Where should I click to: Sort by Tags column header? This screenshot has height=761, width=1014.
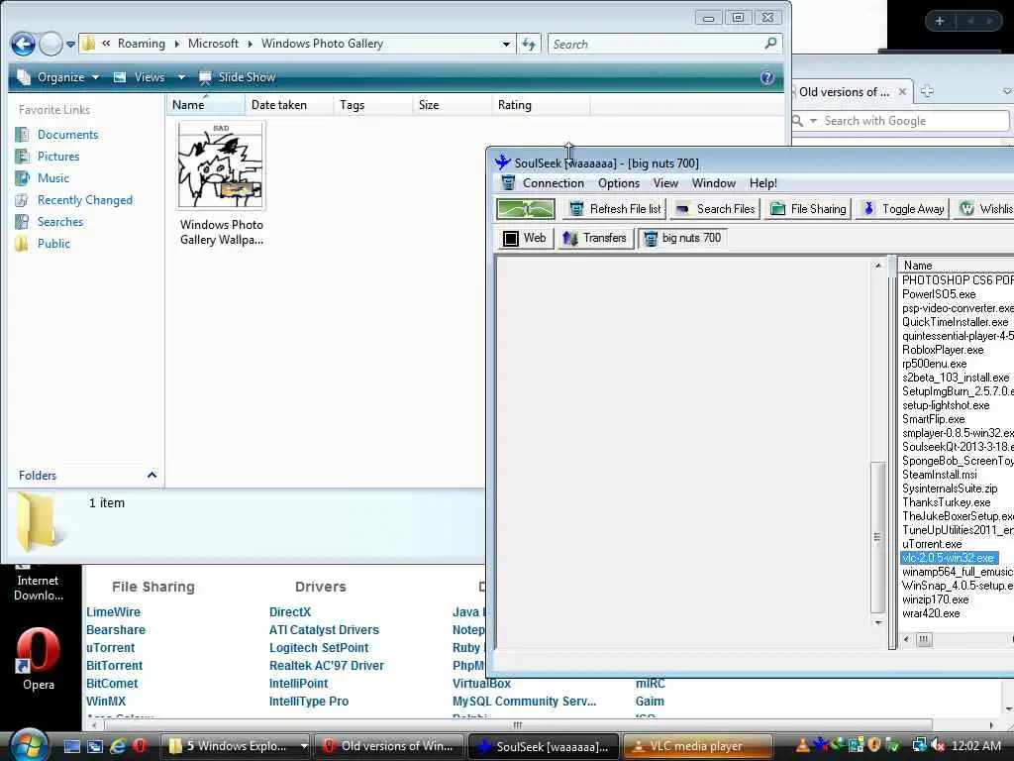pos(373,105)
